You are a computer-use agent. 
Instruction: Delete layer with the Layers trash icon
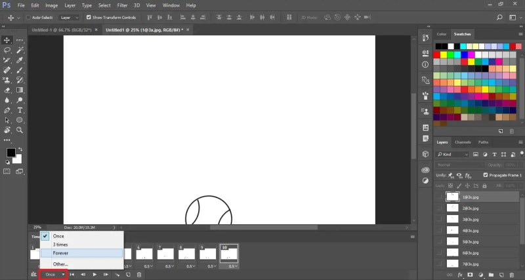tap(513, 275)
